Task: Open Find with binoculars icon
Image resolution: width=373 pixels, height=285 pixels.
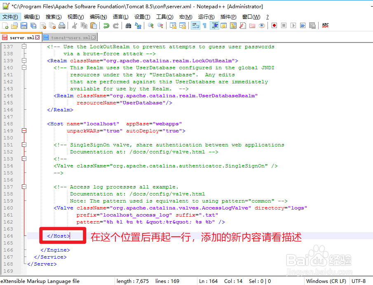Action: coord(129,26)
